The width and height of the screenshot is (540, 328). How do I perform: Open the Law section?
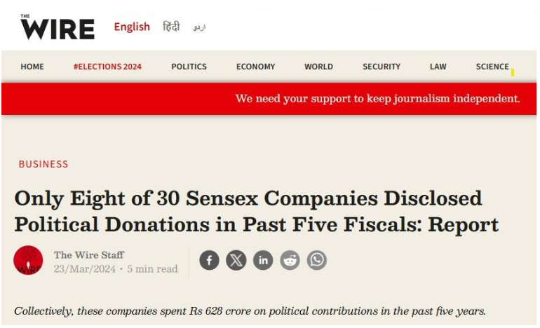click(438, 67)
